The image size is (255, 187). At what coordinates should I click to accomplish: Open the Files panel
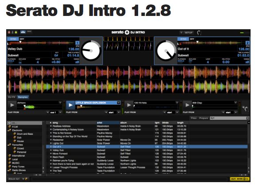pyautogui.click(x=194, y=118)
